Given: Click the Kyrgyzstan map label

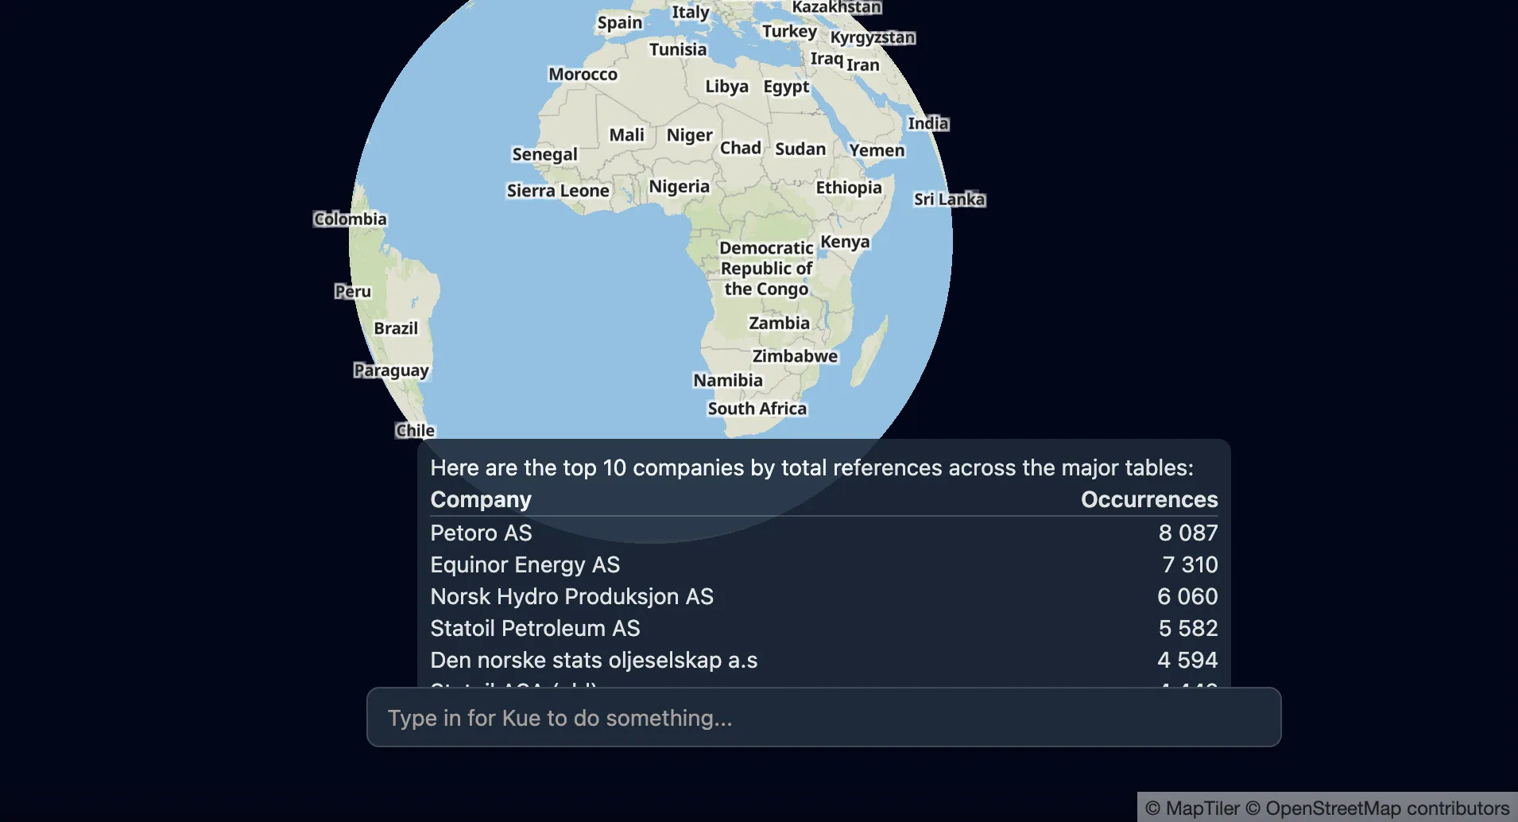Looking at the screenshot, I should coord(873,37).
